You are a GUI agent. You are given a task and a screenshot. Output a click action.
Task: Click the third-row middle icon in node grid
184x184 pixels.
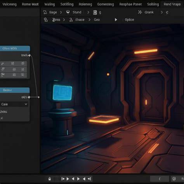coord(14,75)
